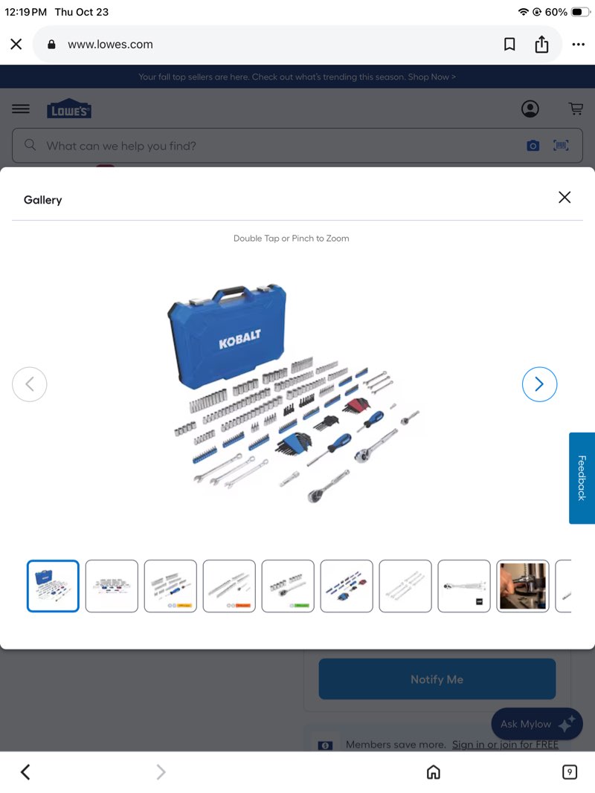
Task: Open the shopping cart icon
Action: [x=576, y=109]
